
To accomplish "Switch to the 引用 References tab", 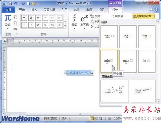I will coord(64,10).
